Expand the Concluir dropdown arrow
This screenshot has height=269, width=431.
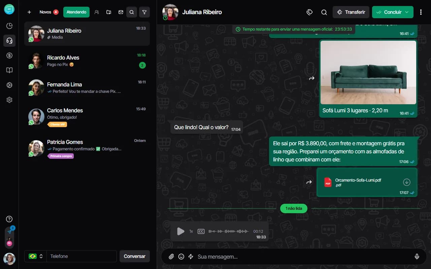click(407, 12)
